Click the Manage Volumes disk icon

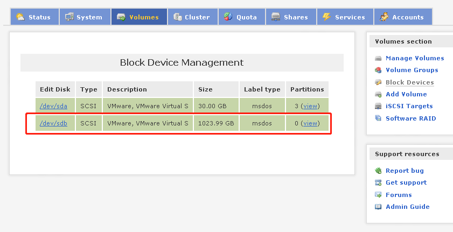click(379, 58)
